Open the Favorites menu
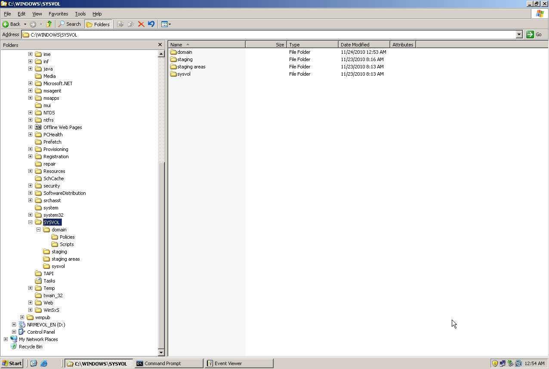The width and height of the screenshot is (549, 369). click(x=58, y=14)
